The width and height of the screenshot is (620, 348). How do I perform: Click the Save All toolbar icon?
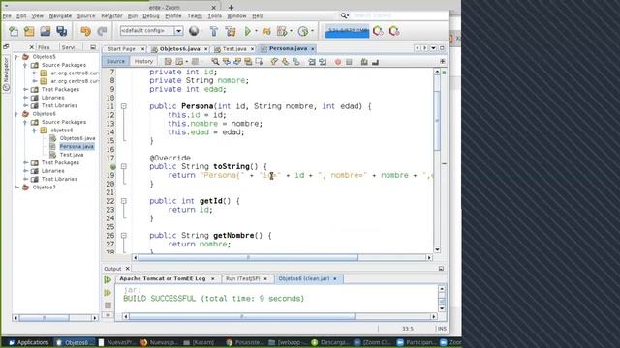point(62,31)
